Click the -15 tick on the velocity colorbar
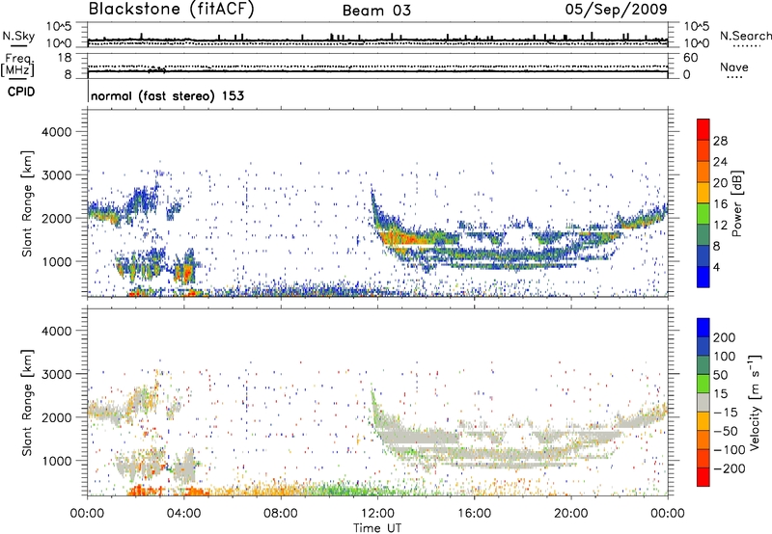This screenshot has height=534, width=772. pos(726,413)
